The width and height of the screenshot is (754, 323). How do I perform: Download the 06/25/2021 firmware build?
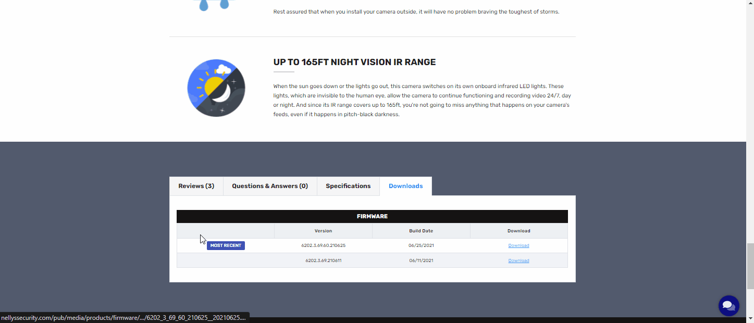pos(518,245)
